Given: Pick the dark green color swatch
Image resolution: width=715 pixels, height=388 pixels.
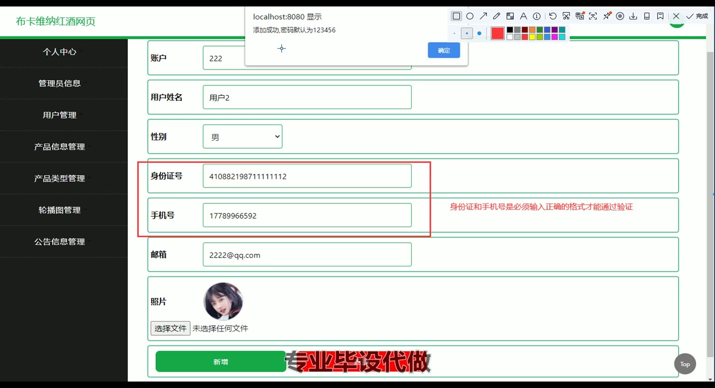Looking at the screenshot, I should 539,30.
